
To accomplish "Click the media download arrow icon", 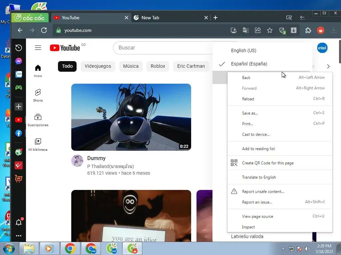I will (x=294, y=30).
